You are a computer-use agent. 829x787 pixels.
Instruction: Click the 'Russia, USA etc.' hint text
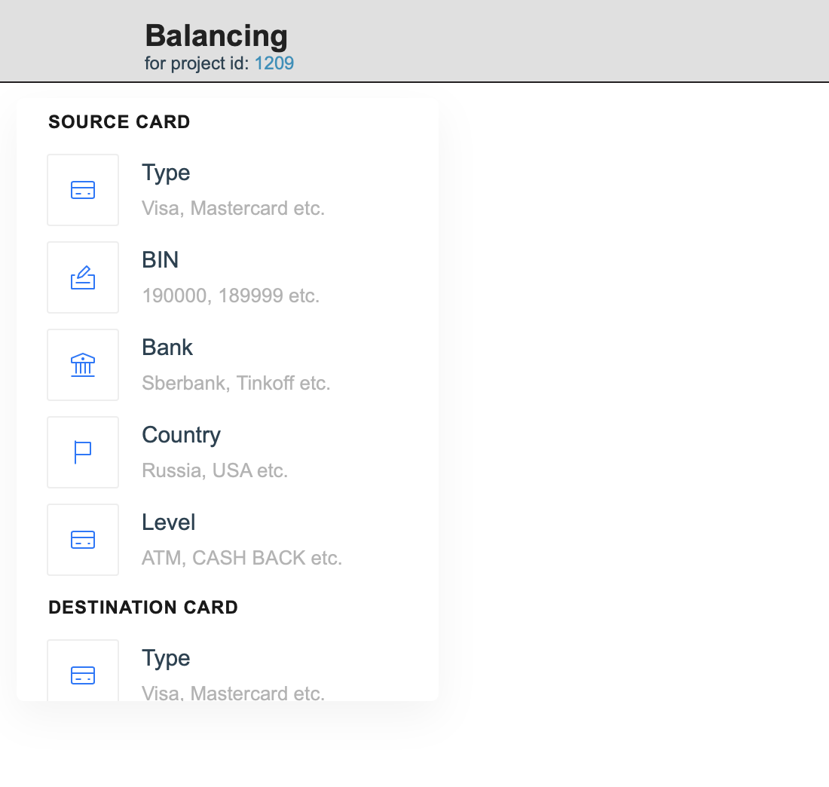pyautogui.click(x=214, y=470)
